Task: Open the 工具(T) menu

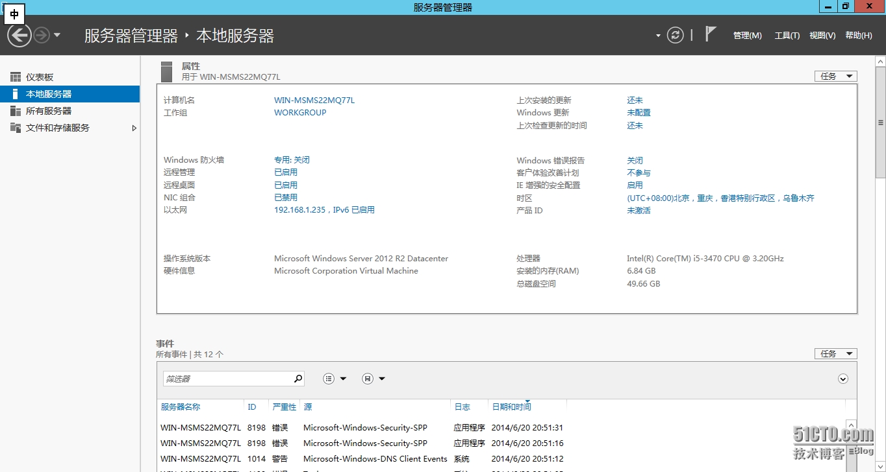Action: coord(787,36)
